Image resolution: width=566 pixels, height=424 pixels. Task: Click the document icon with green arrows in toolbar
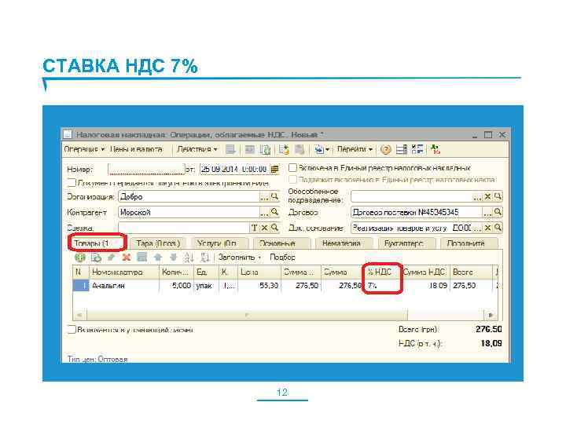pos(266,150)
